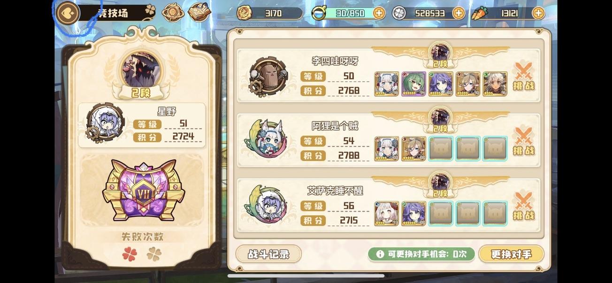Add stamina with the plus next to 30/850

(379, 13)
